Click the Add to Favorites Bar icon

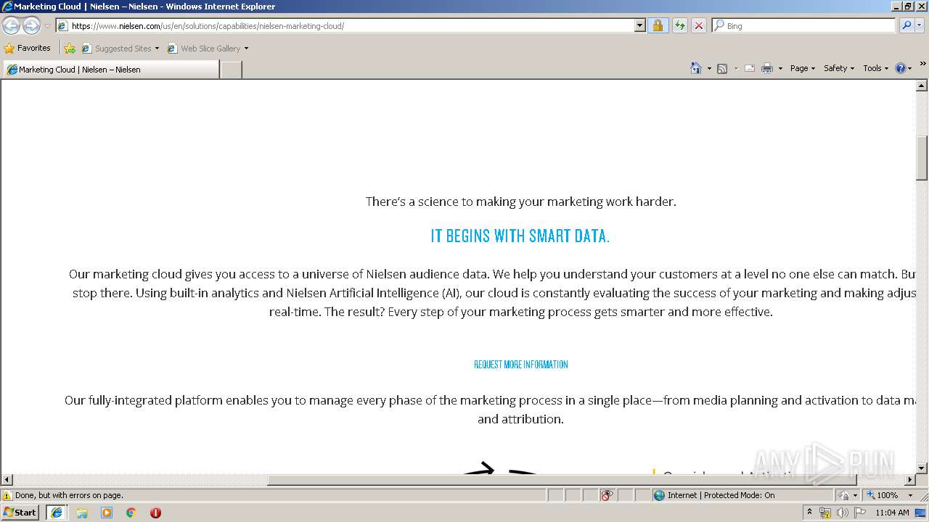click(70, 49)
